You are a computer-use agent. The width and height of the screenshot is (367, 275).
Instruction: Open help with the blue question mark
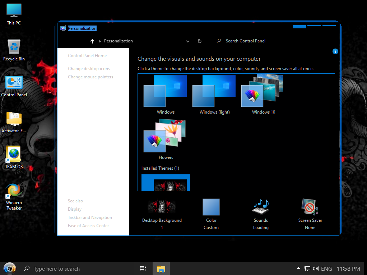tap(335, 51)
